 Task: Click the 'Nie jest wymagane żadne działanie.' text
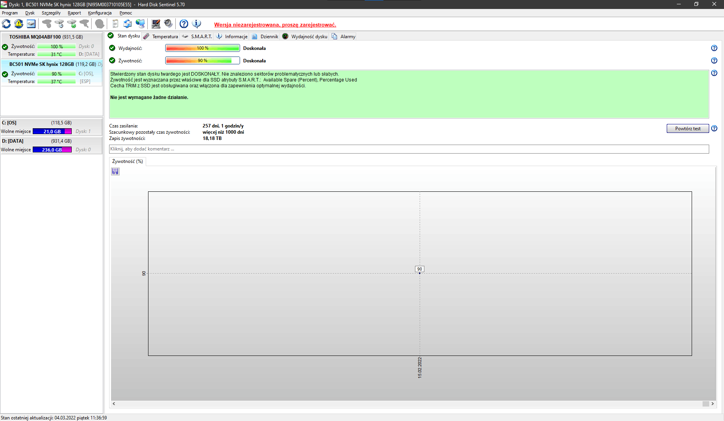coord(149,97)
